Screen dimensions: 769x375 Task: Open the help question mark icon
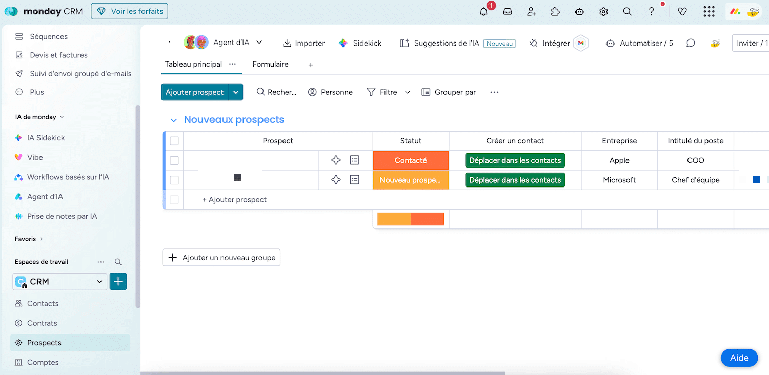pyautogui.click(x=651, y=12)
